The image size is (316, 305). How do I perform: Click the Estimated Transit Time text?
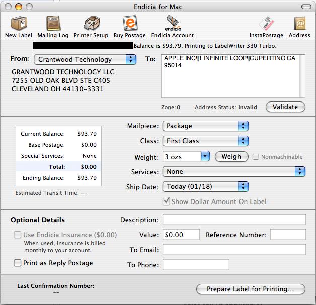[x=51, y=193]
